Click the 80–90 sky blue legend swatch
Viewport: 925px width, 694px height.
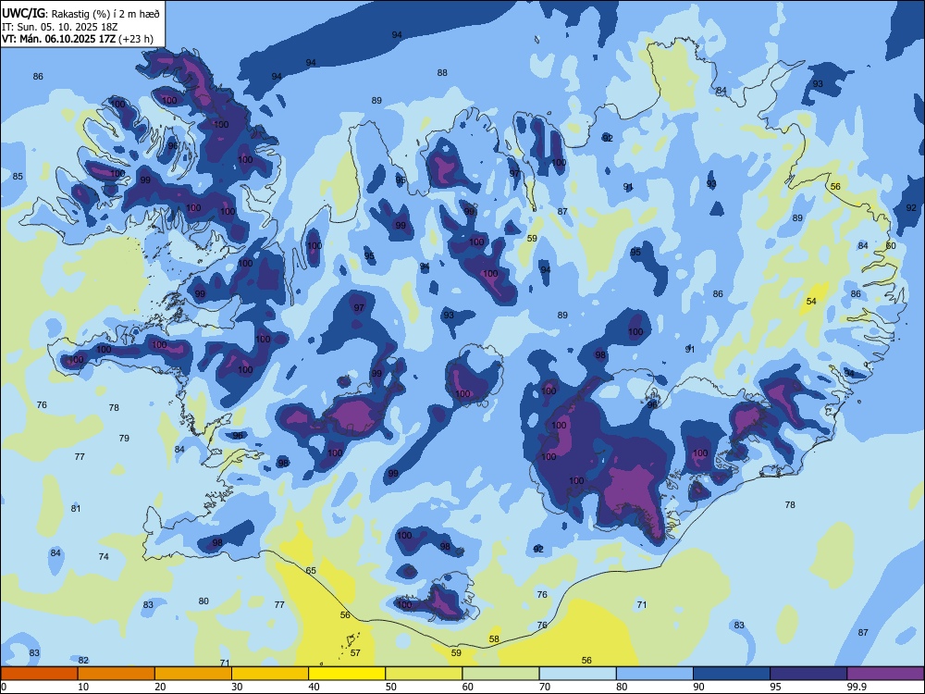click(x=654, y=674)
